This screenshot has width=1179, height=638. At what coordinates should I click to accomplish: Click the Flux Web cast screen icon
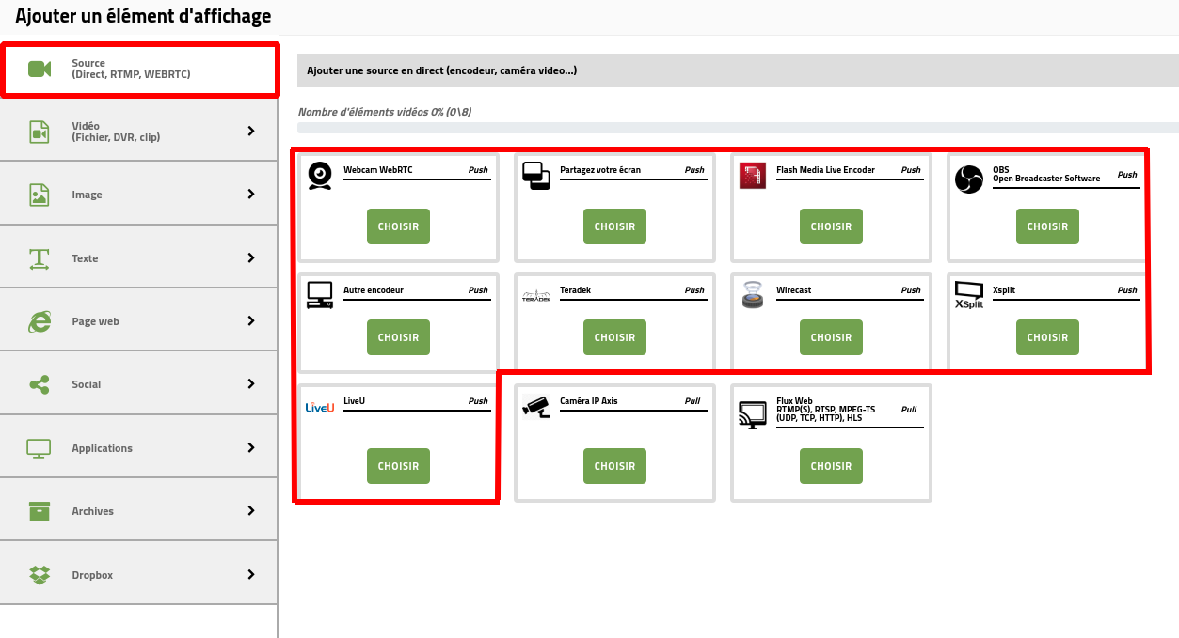point(753,414)
